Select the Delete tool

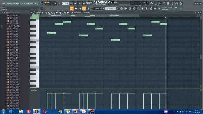pos(54,13)
